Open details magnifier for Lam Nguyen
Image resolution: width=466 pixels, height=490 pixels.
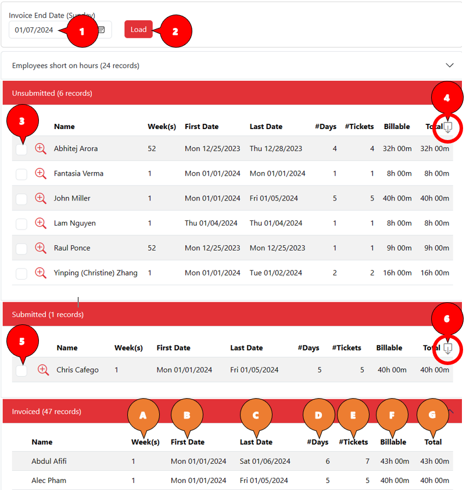click(41, 223)
